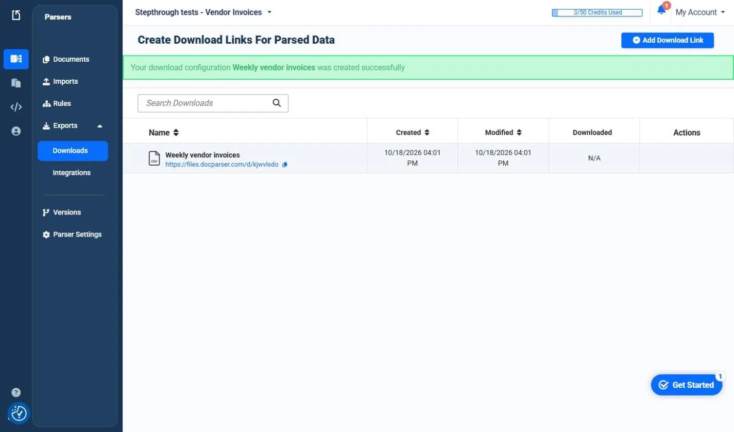Open the user profile icon in the left rail
The width and height of the screenshot is (734, 432).
[16, 131]
